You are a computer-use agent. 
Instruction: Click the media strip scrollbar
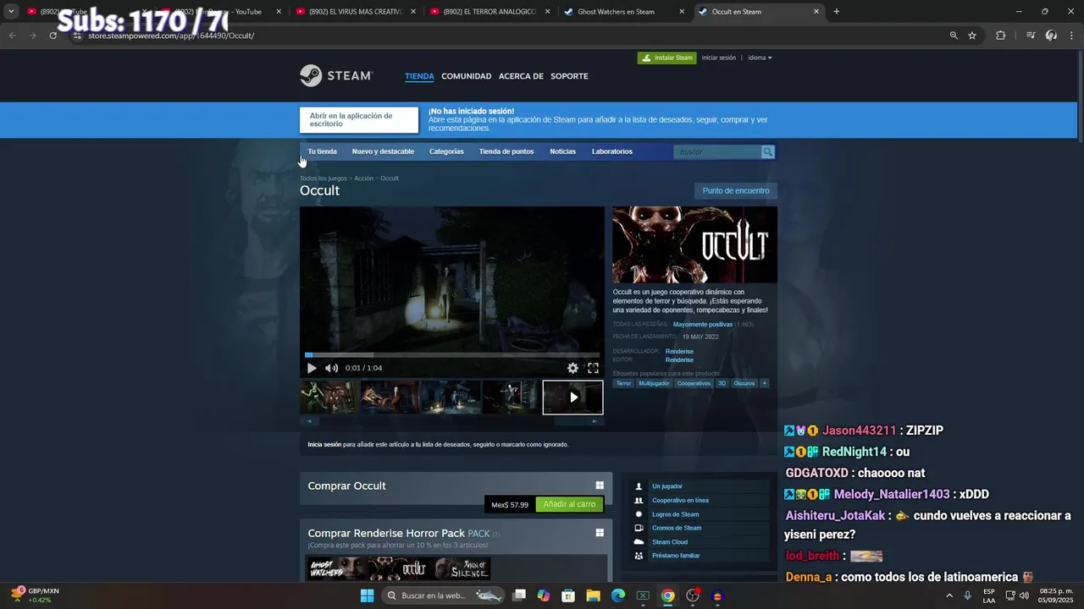click(452, 420)
